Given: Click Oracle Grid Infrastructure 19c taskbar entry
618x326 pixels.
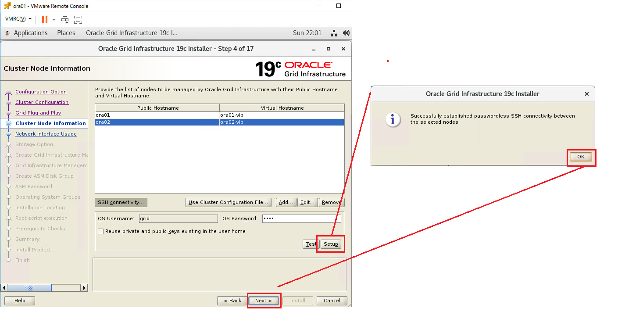Looking at the screenshot, I should coord(132,33).
